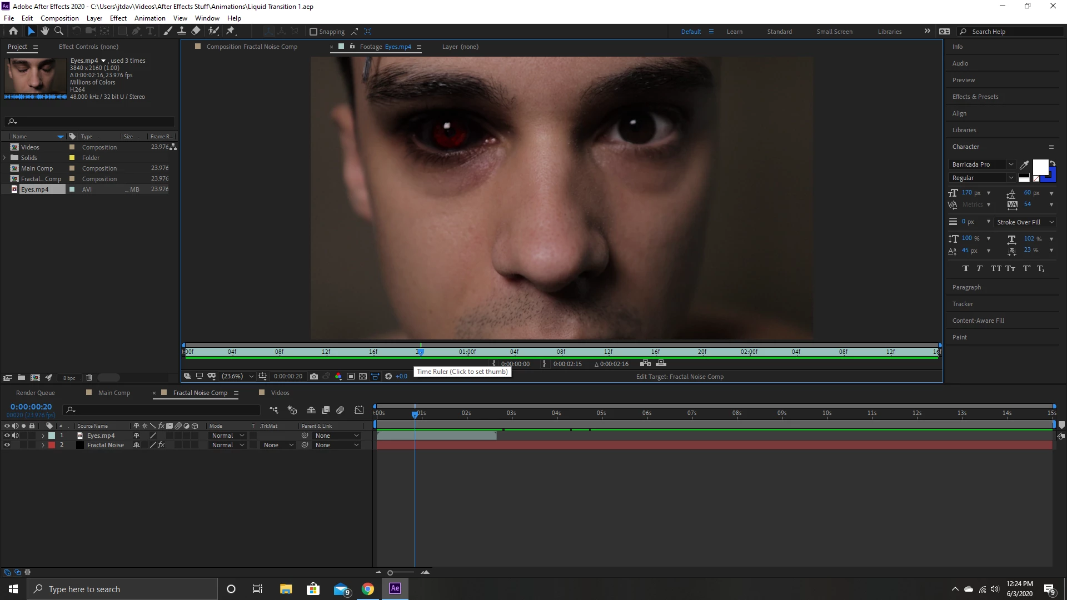
Task: Hide the Fractal Noise layer
Action: (x=7, y=445)
